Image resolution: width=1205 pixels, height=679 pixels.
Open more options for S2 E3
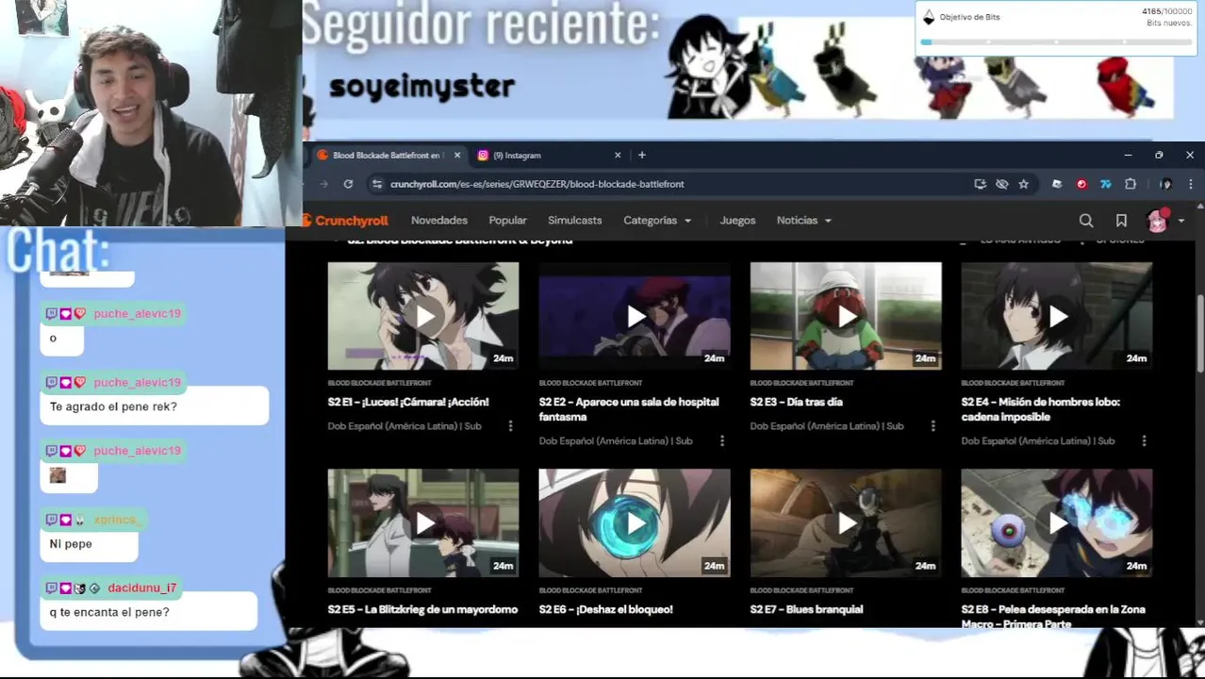pyautogui.click(x=933, y=426)
